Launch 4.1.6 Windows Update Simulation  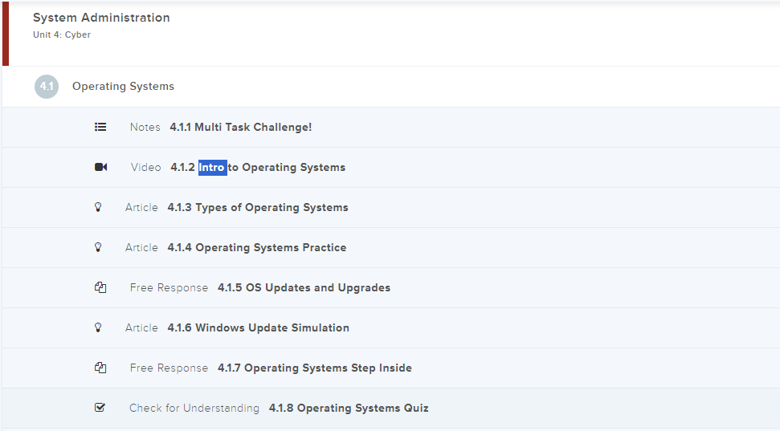[258, 327]
